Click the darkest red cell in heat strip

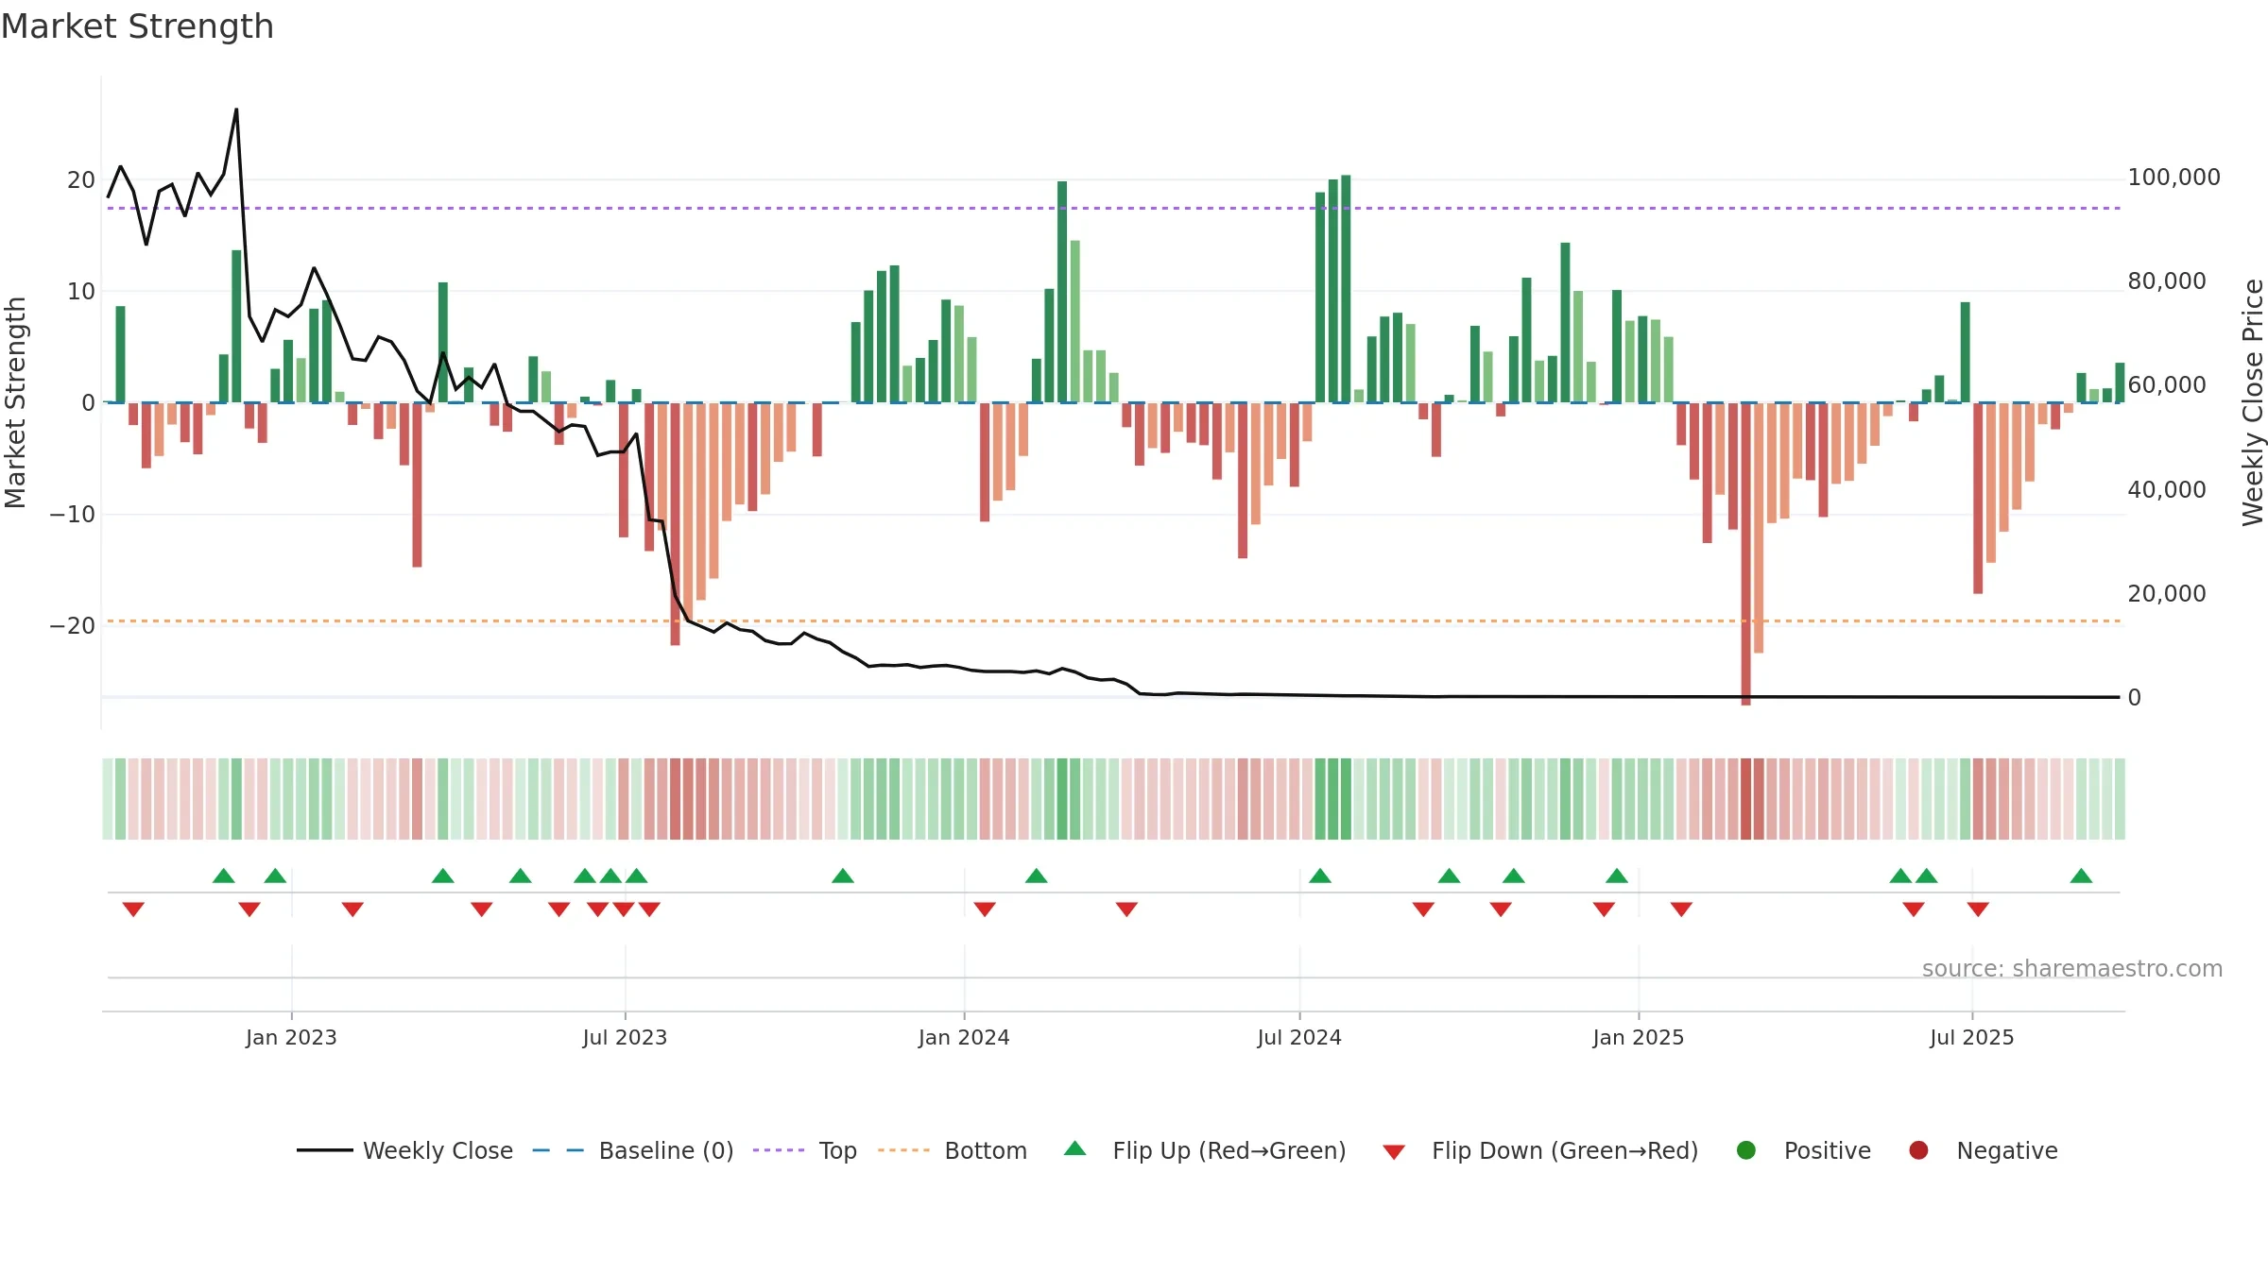click(x=1745, y=799)
